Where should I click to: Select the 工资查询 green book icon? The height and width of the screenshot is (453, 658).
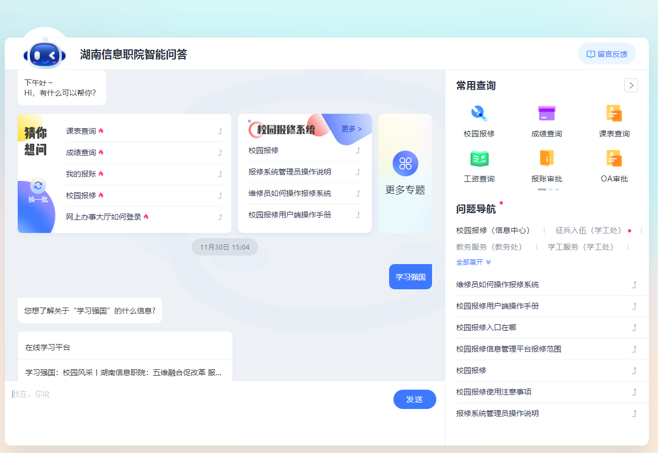479,158
